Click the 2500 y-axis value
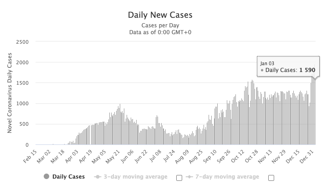 pos(22,42)
